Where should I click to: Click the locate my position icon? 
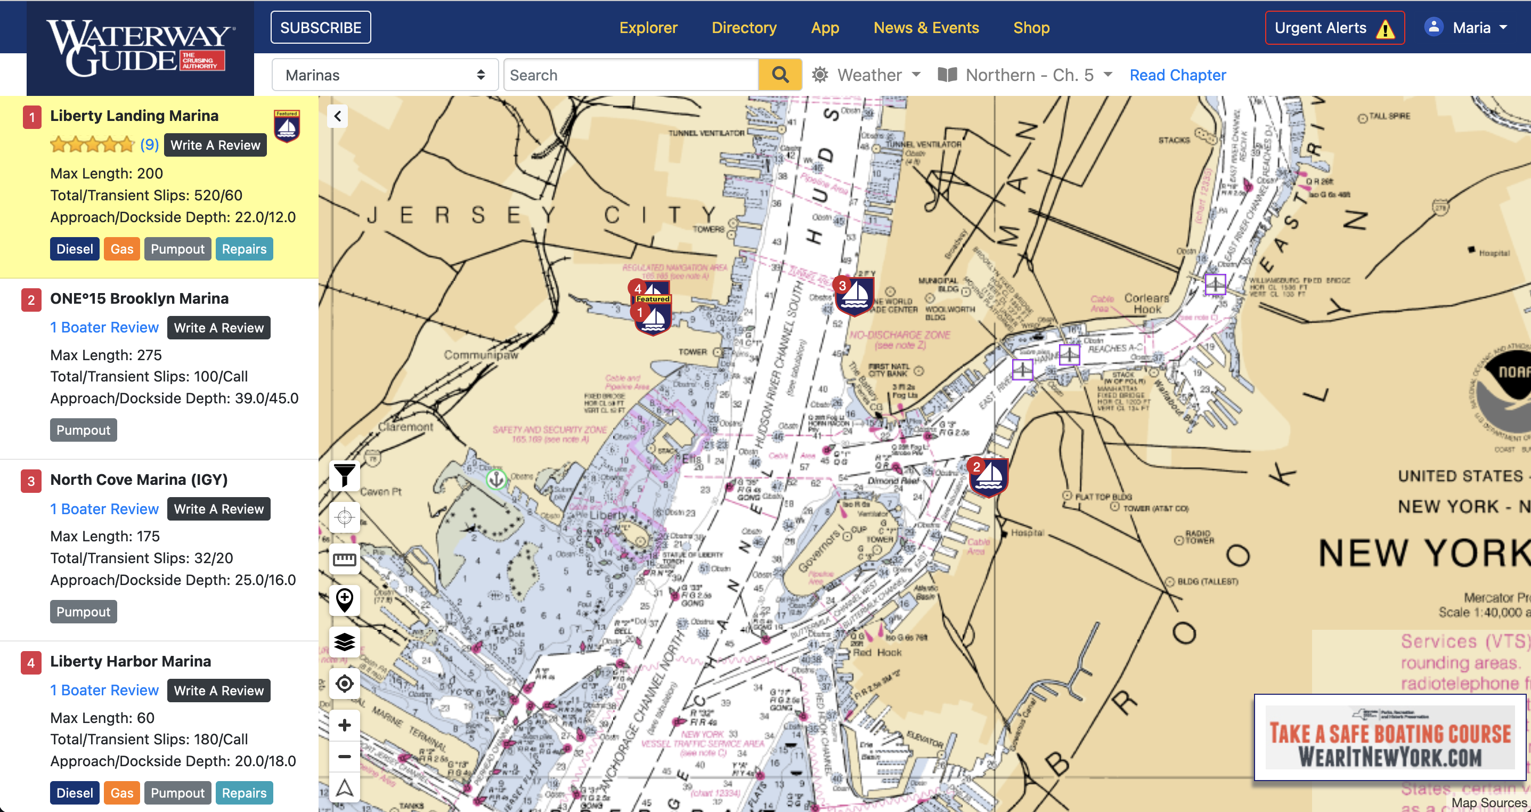344,684
